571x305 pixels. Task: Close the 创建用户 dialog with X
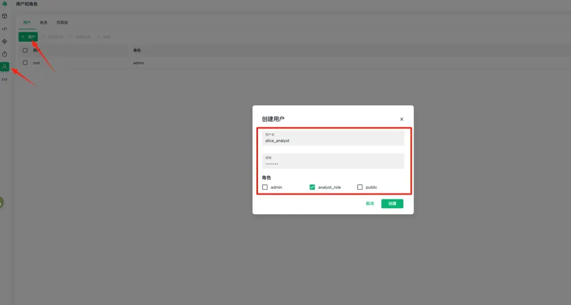coord(402,119)
